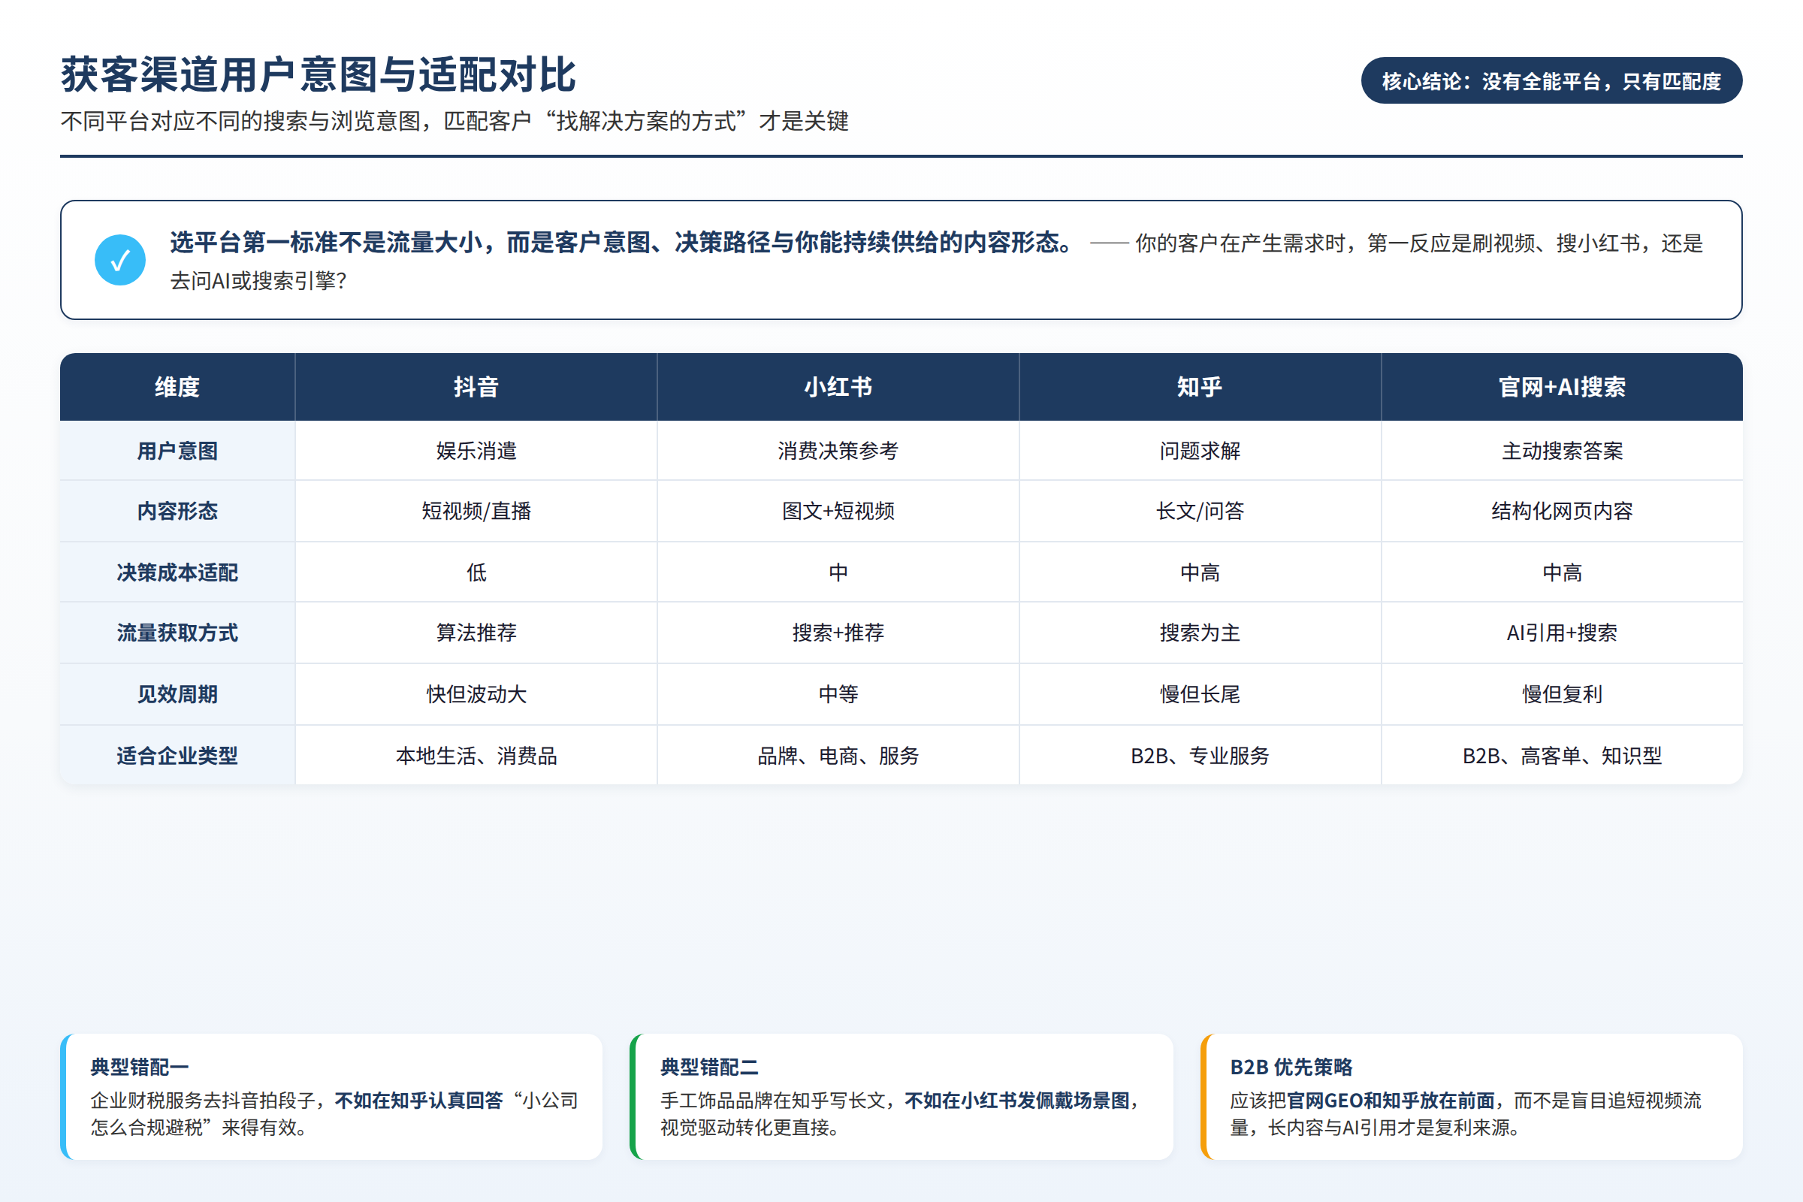This screenshot has height=1202, width=1803.
Task: Open the 典型错配一 card
Action: tap(331, 1096)
